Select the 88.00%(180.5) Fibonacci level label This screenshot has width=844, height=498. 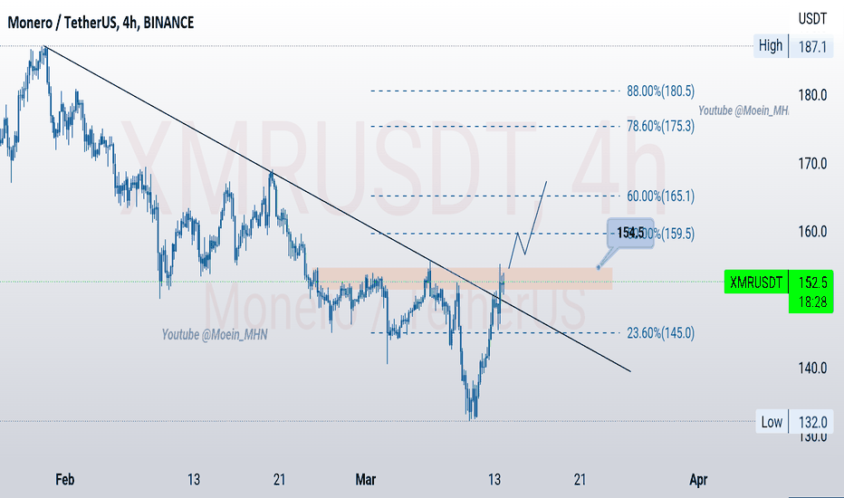[x=660, y=91]
